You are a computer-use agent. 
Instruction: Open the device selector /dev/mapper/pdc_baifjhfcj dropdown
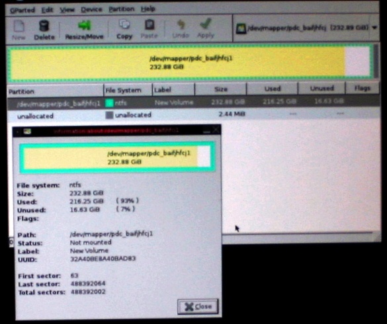coord(307,28)
